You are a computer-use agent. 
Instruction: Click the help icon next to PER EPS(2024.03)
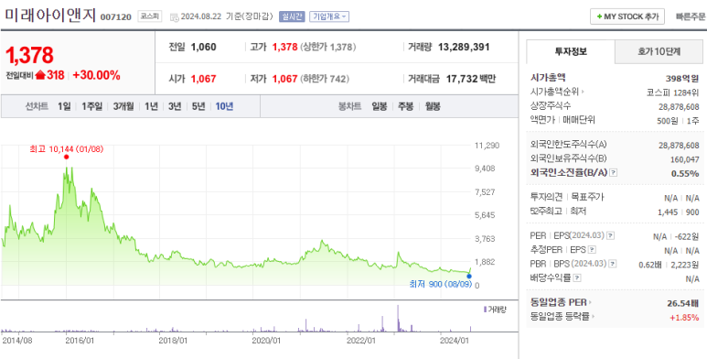coord(610,235)
